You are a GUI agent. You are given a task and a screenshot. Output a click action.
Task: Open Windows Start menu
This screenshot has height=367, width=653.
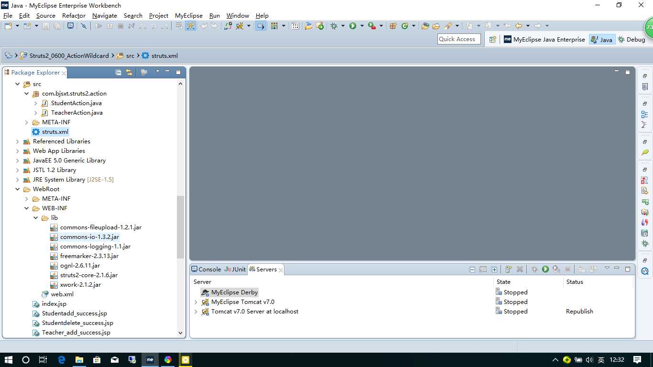pos(9,360)
